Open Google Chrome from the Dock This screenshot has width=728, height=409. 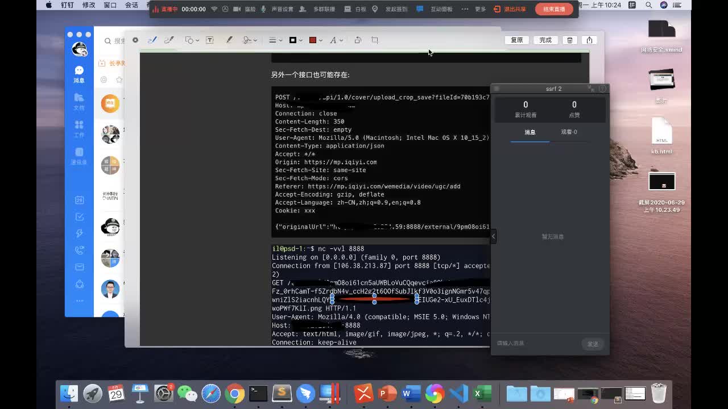coord(234,393)
